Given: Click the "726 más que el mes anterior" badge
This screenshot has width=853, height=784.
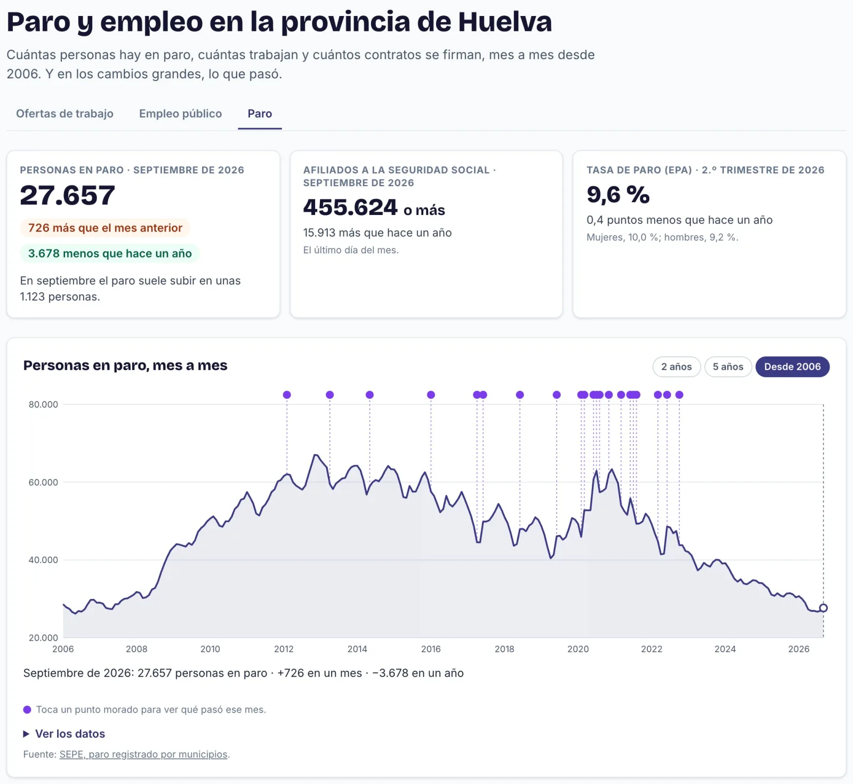Looking at the screenshot, I should (x=105, y=228).
